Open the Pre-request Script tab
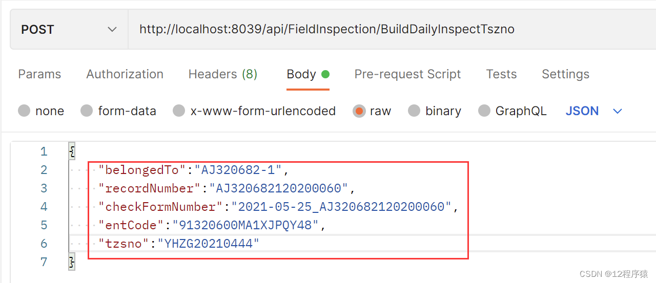656x283 pixels. (407, 74)
